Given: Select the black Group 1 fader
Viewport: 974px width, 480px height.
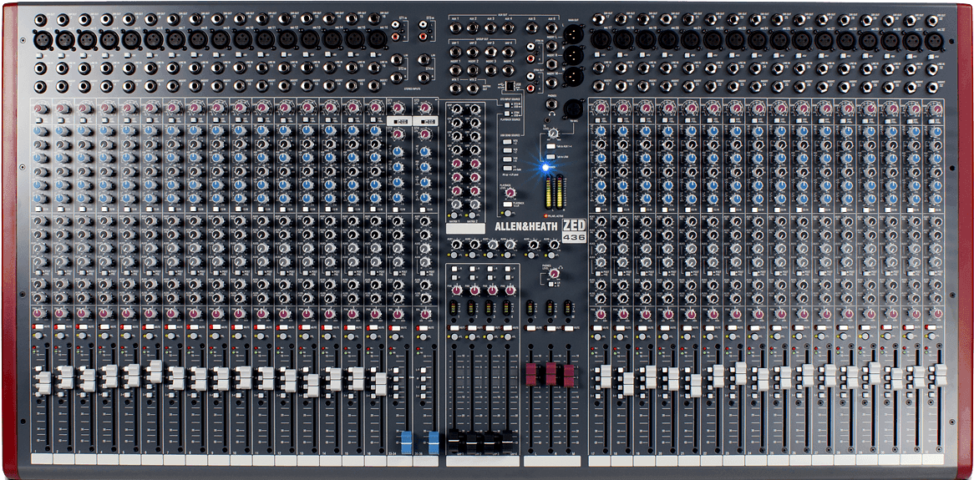Looking at the screenshot, I should (x=454, y=440).
